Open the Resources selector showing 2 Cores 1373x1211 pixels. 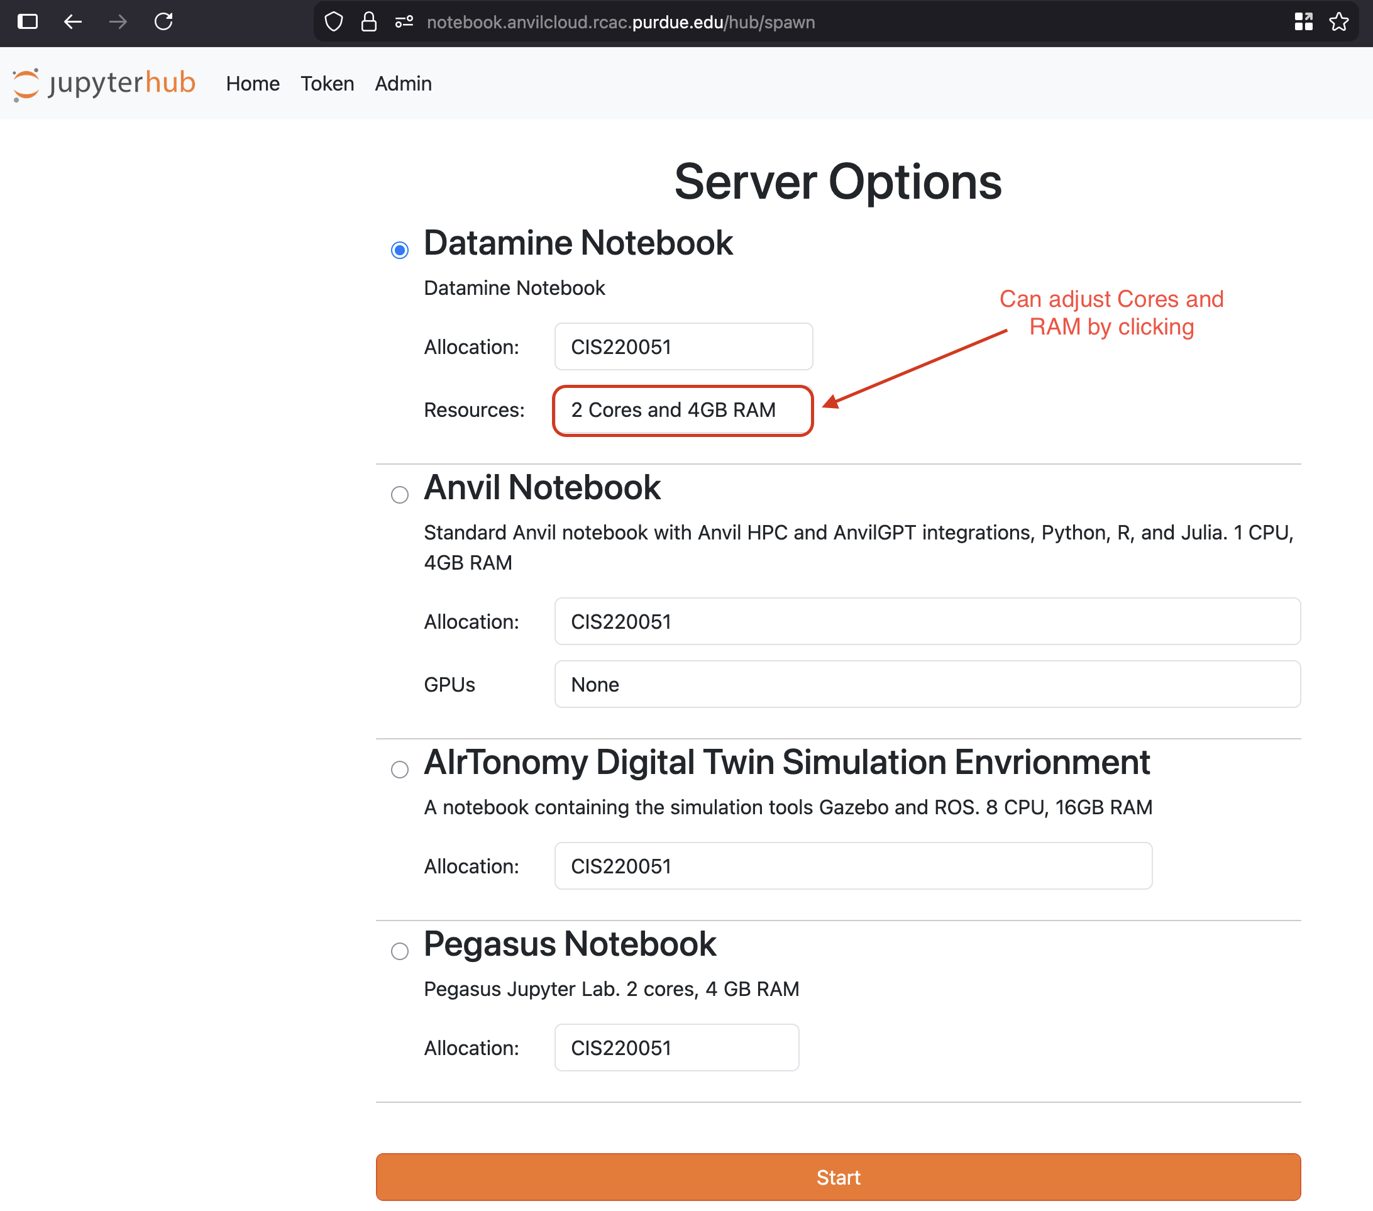683,411
